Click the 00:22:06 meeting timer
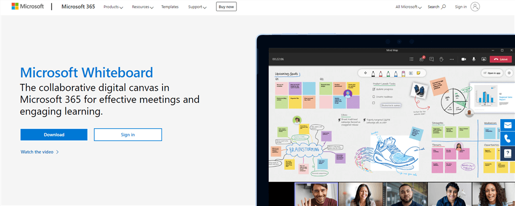This screenshot has height=206, width=515. pos(278,59)
